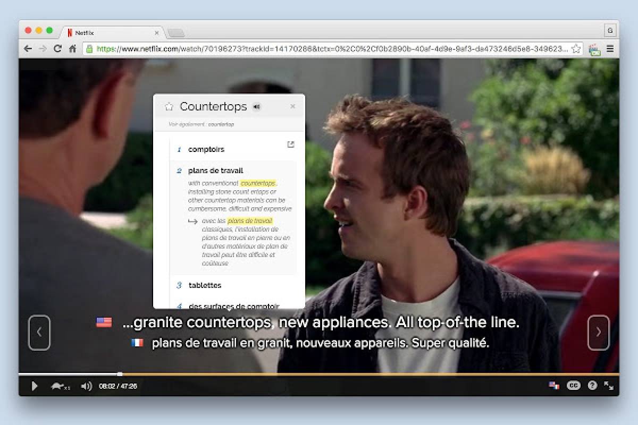Click the green padlock security icon
Screen dimensions: 638x425
point(89,48)
